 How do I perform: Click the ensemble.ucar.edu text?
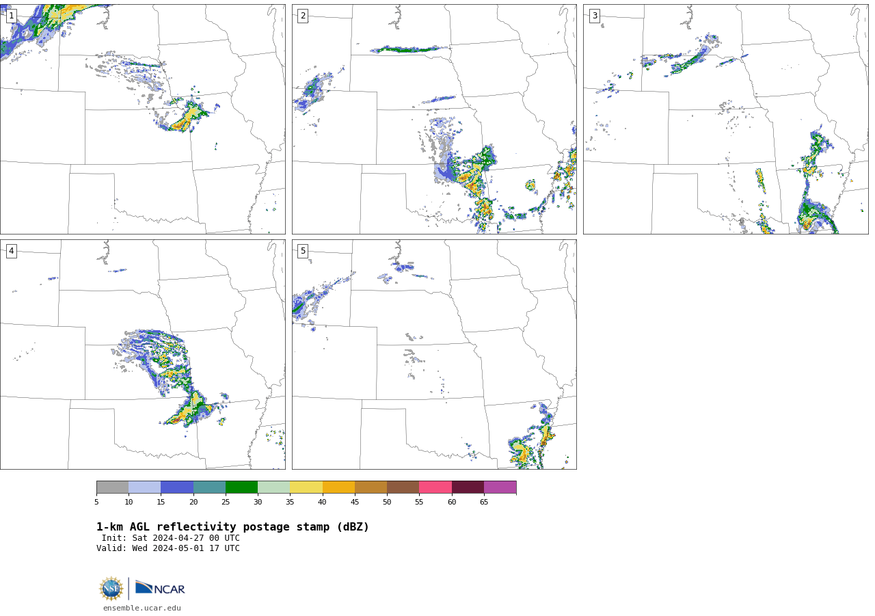(x=142, y=608)
